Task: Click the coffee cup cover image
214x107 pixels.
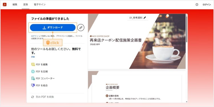Action: point(157,41)
